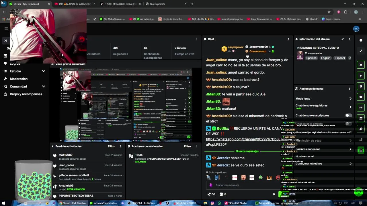Screen dimensions: 367x206
Task: Select the Spanish tag chip
Action: (x=311, y=58)
